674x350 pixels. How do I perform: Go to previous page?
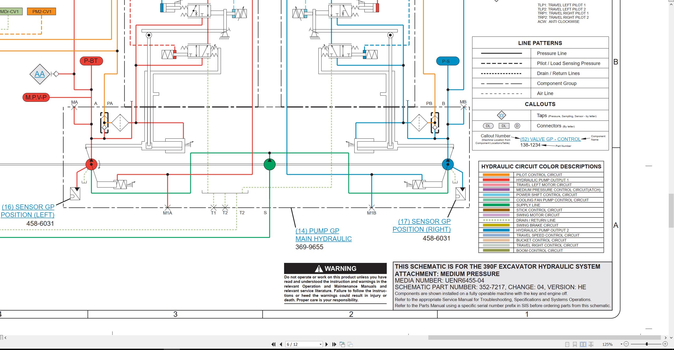click(x=281, y=344)
